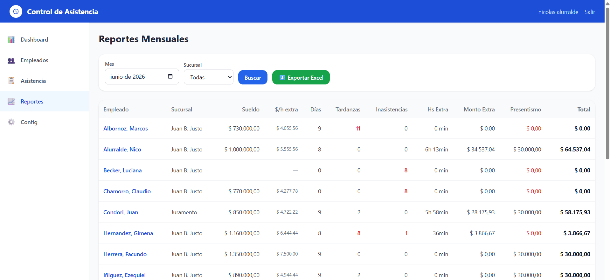Open the Dashboard menu item

tap(45, 39)
